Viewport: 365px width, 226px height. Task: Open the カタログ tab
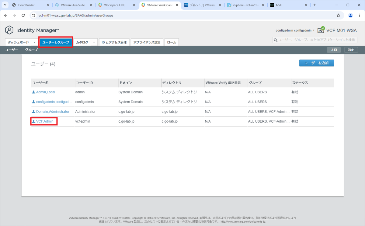click(x=82, y=42)
